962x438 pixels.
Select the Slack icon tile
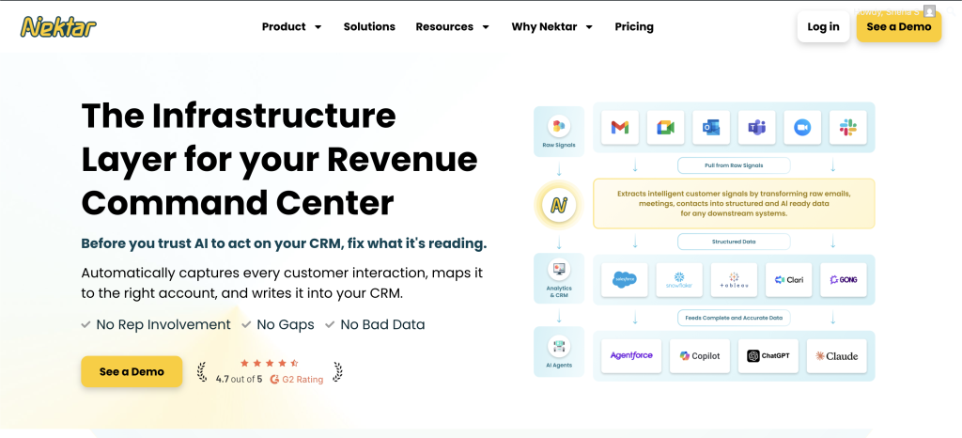848,128
